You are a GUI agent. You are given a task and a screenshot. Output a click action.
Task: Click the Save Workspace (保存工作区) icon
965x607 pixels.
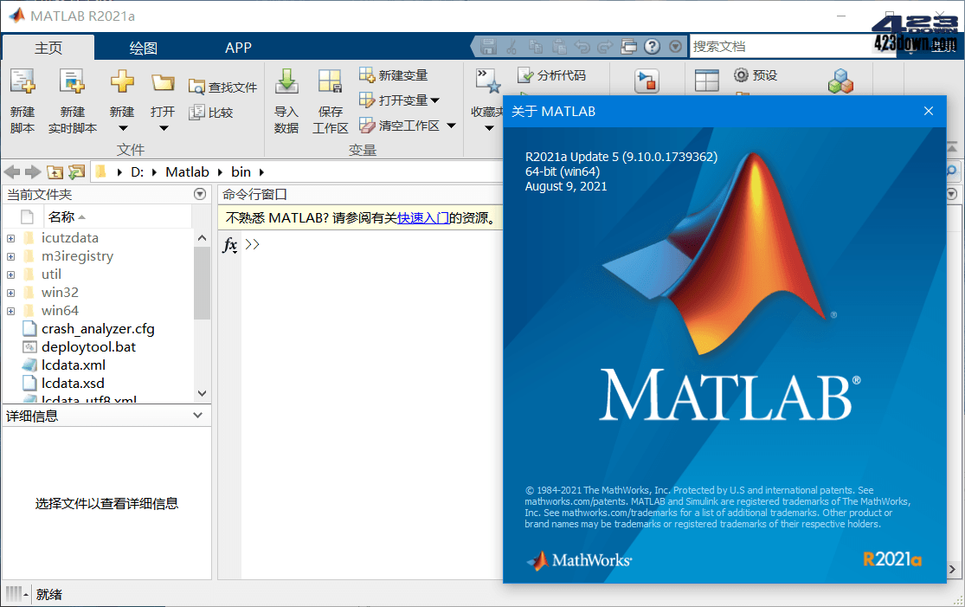coord(330,81)
